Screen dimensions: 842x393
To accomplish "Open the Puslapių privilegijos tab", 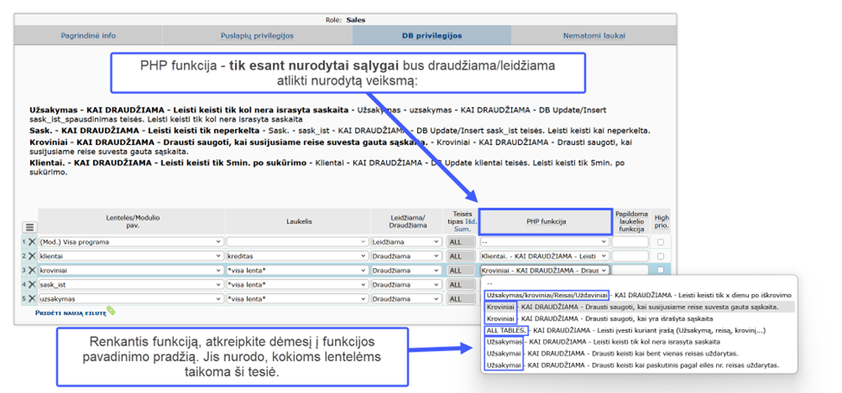I will click(256, 36).
